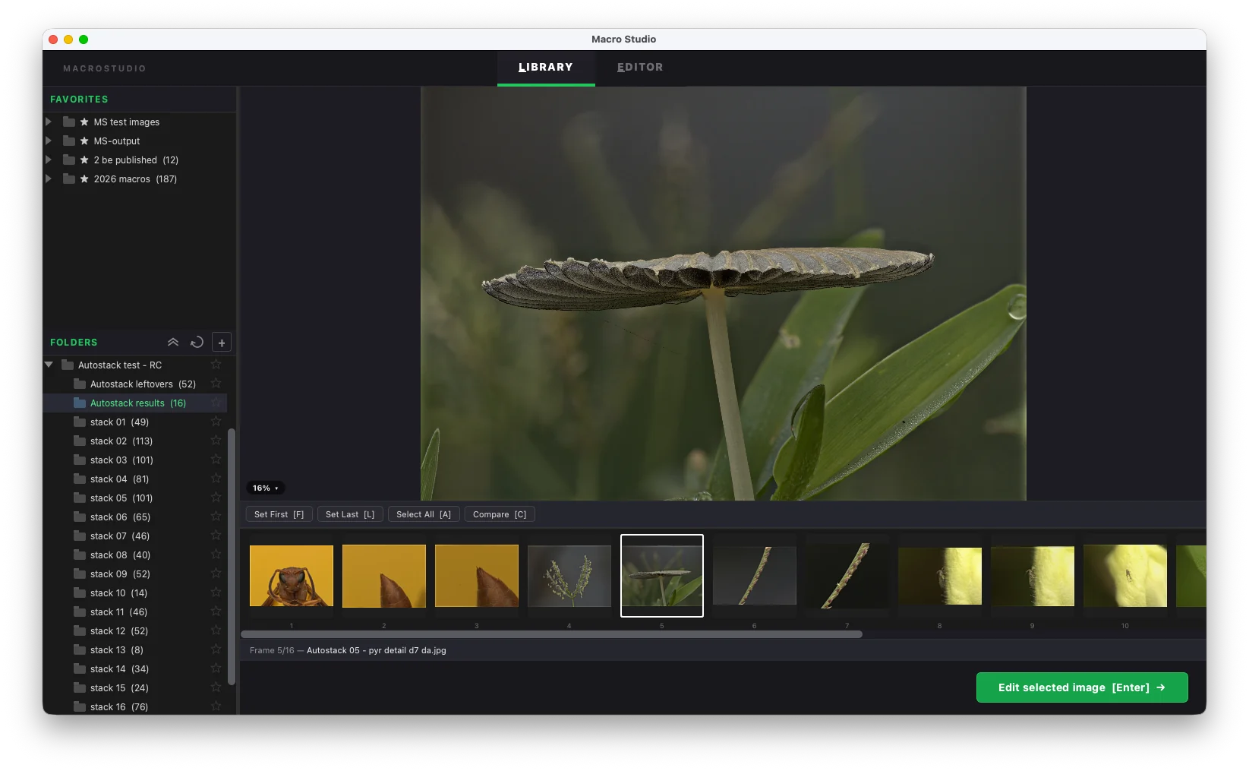Image resolution: width=1249 pixels, height=771 pixels.
Task: Select thumbnail 2 in the filmstrip
Action: (384, 576)
